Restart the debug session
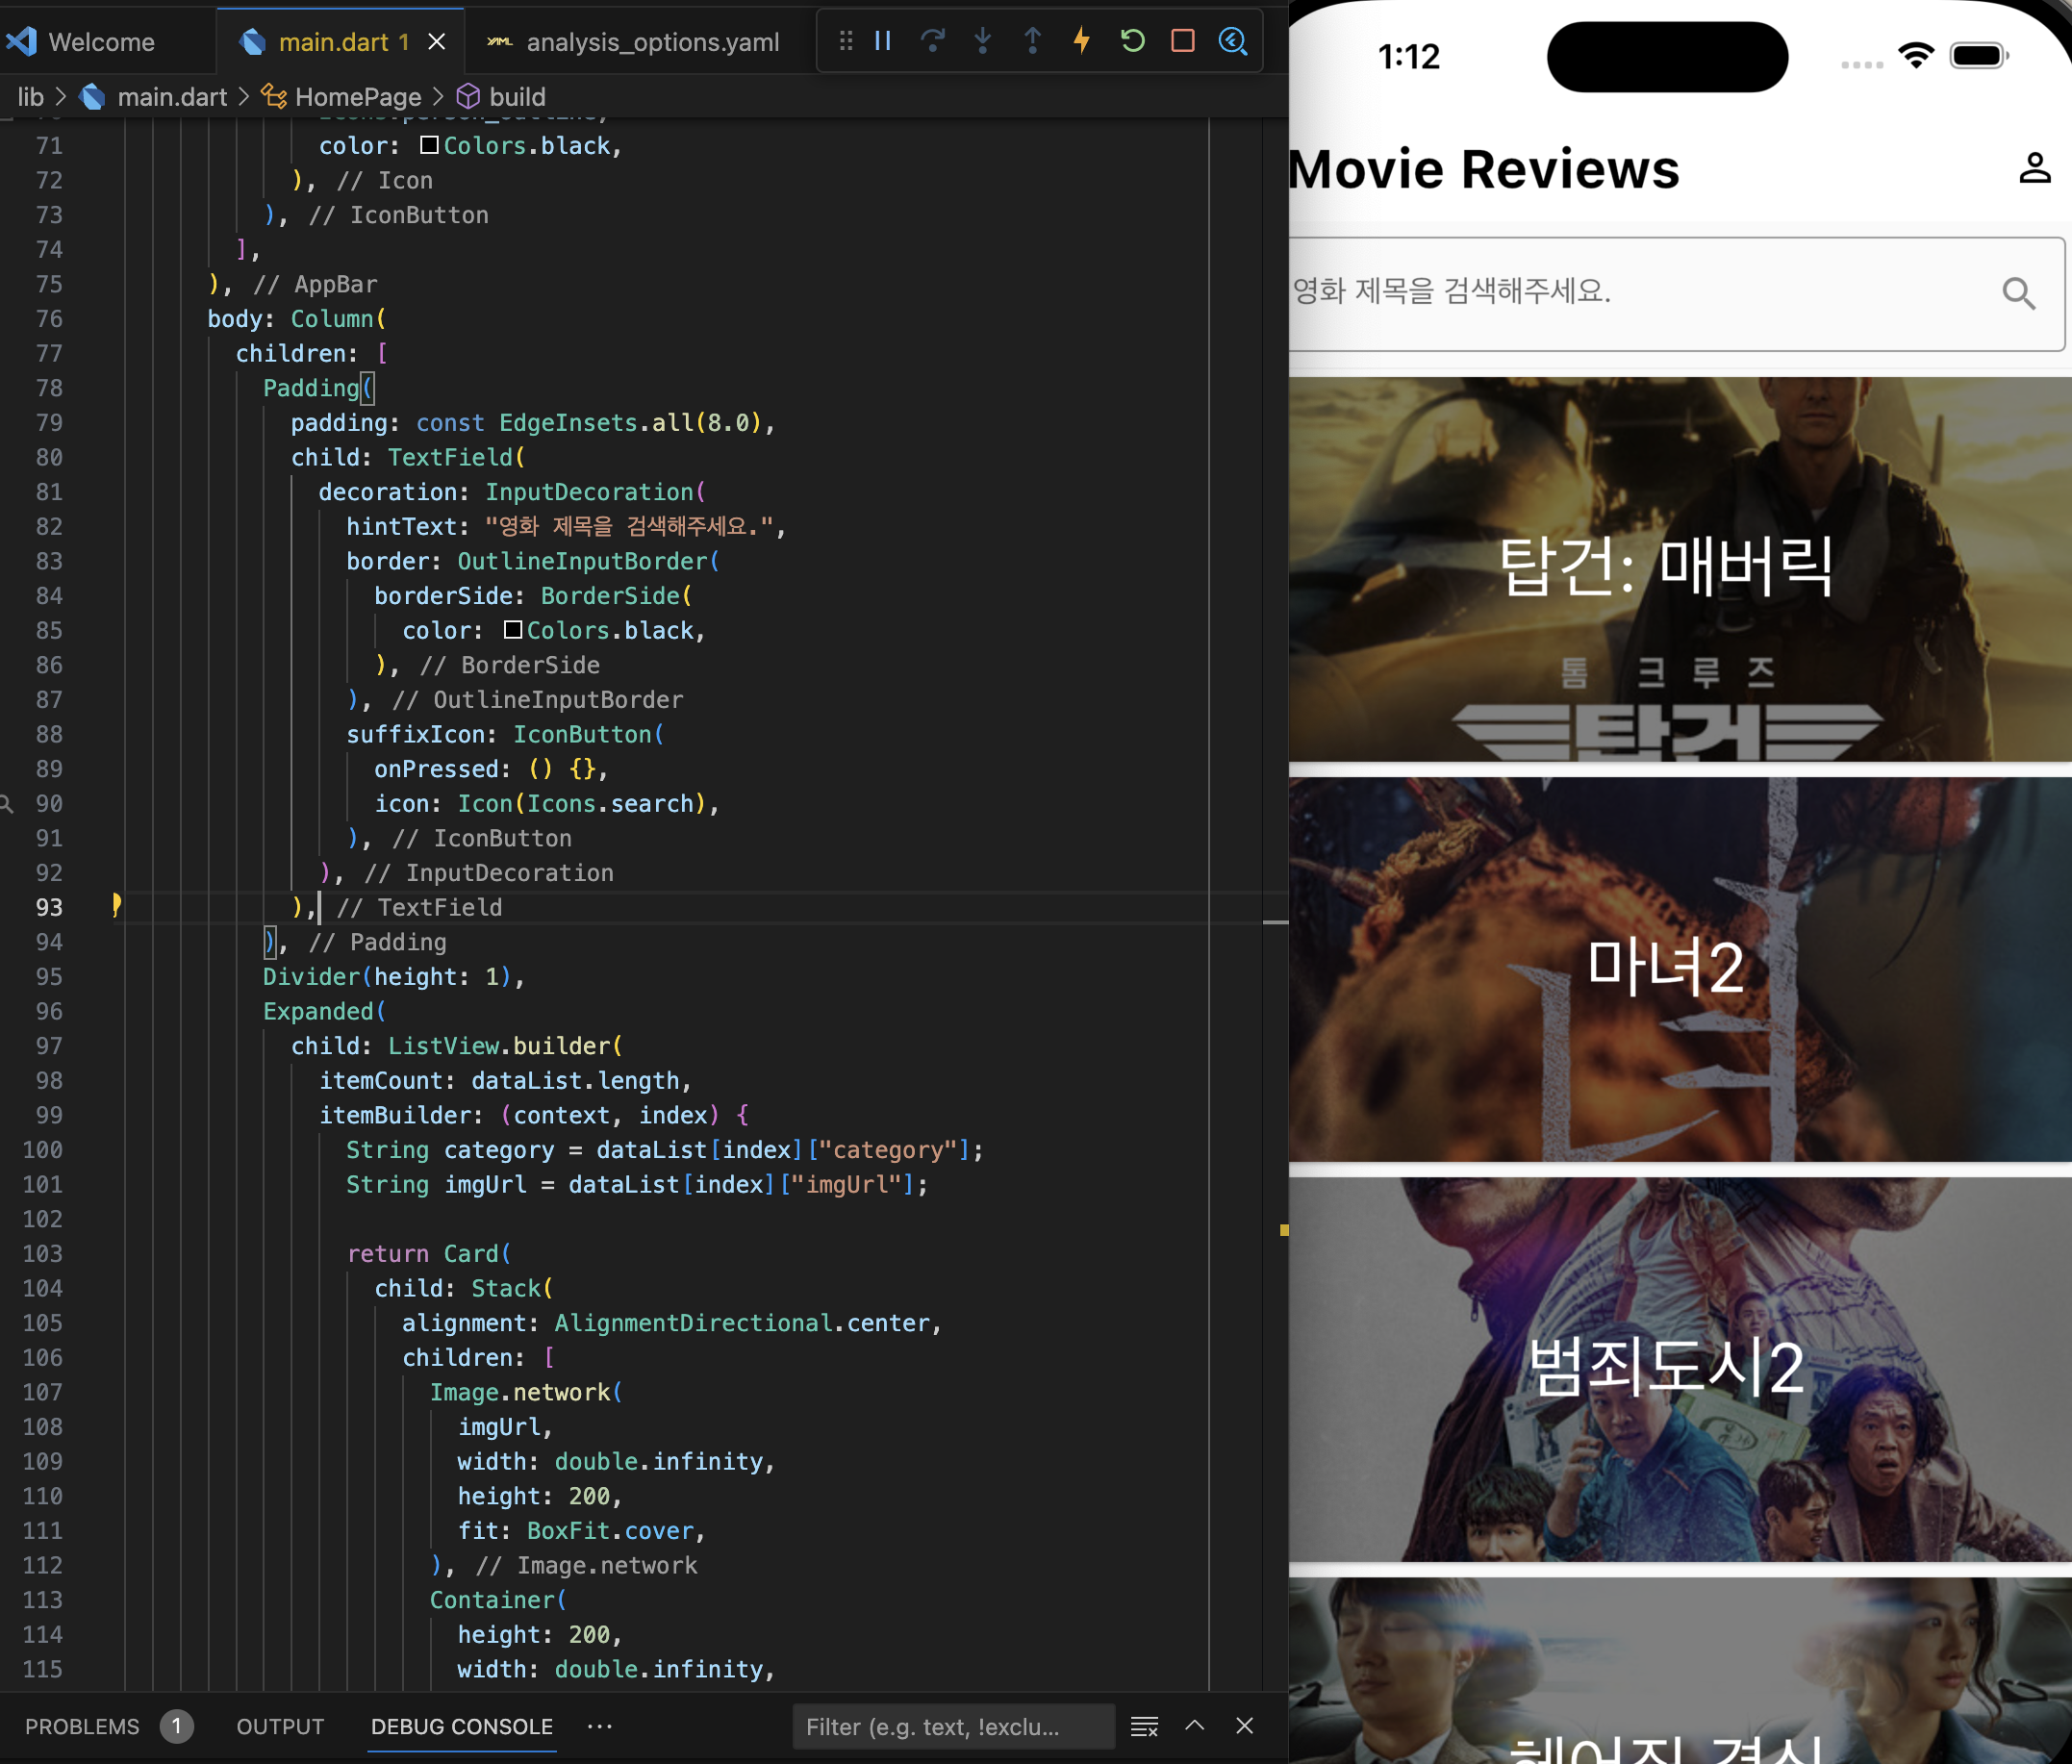The image size is (2072, 1764). point(1133,41)
